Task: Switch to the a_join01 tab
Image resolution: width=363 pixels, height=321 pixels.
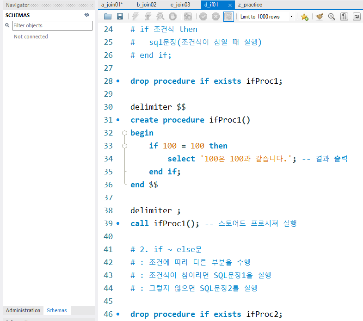Action: pos(112,5)
